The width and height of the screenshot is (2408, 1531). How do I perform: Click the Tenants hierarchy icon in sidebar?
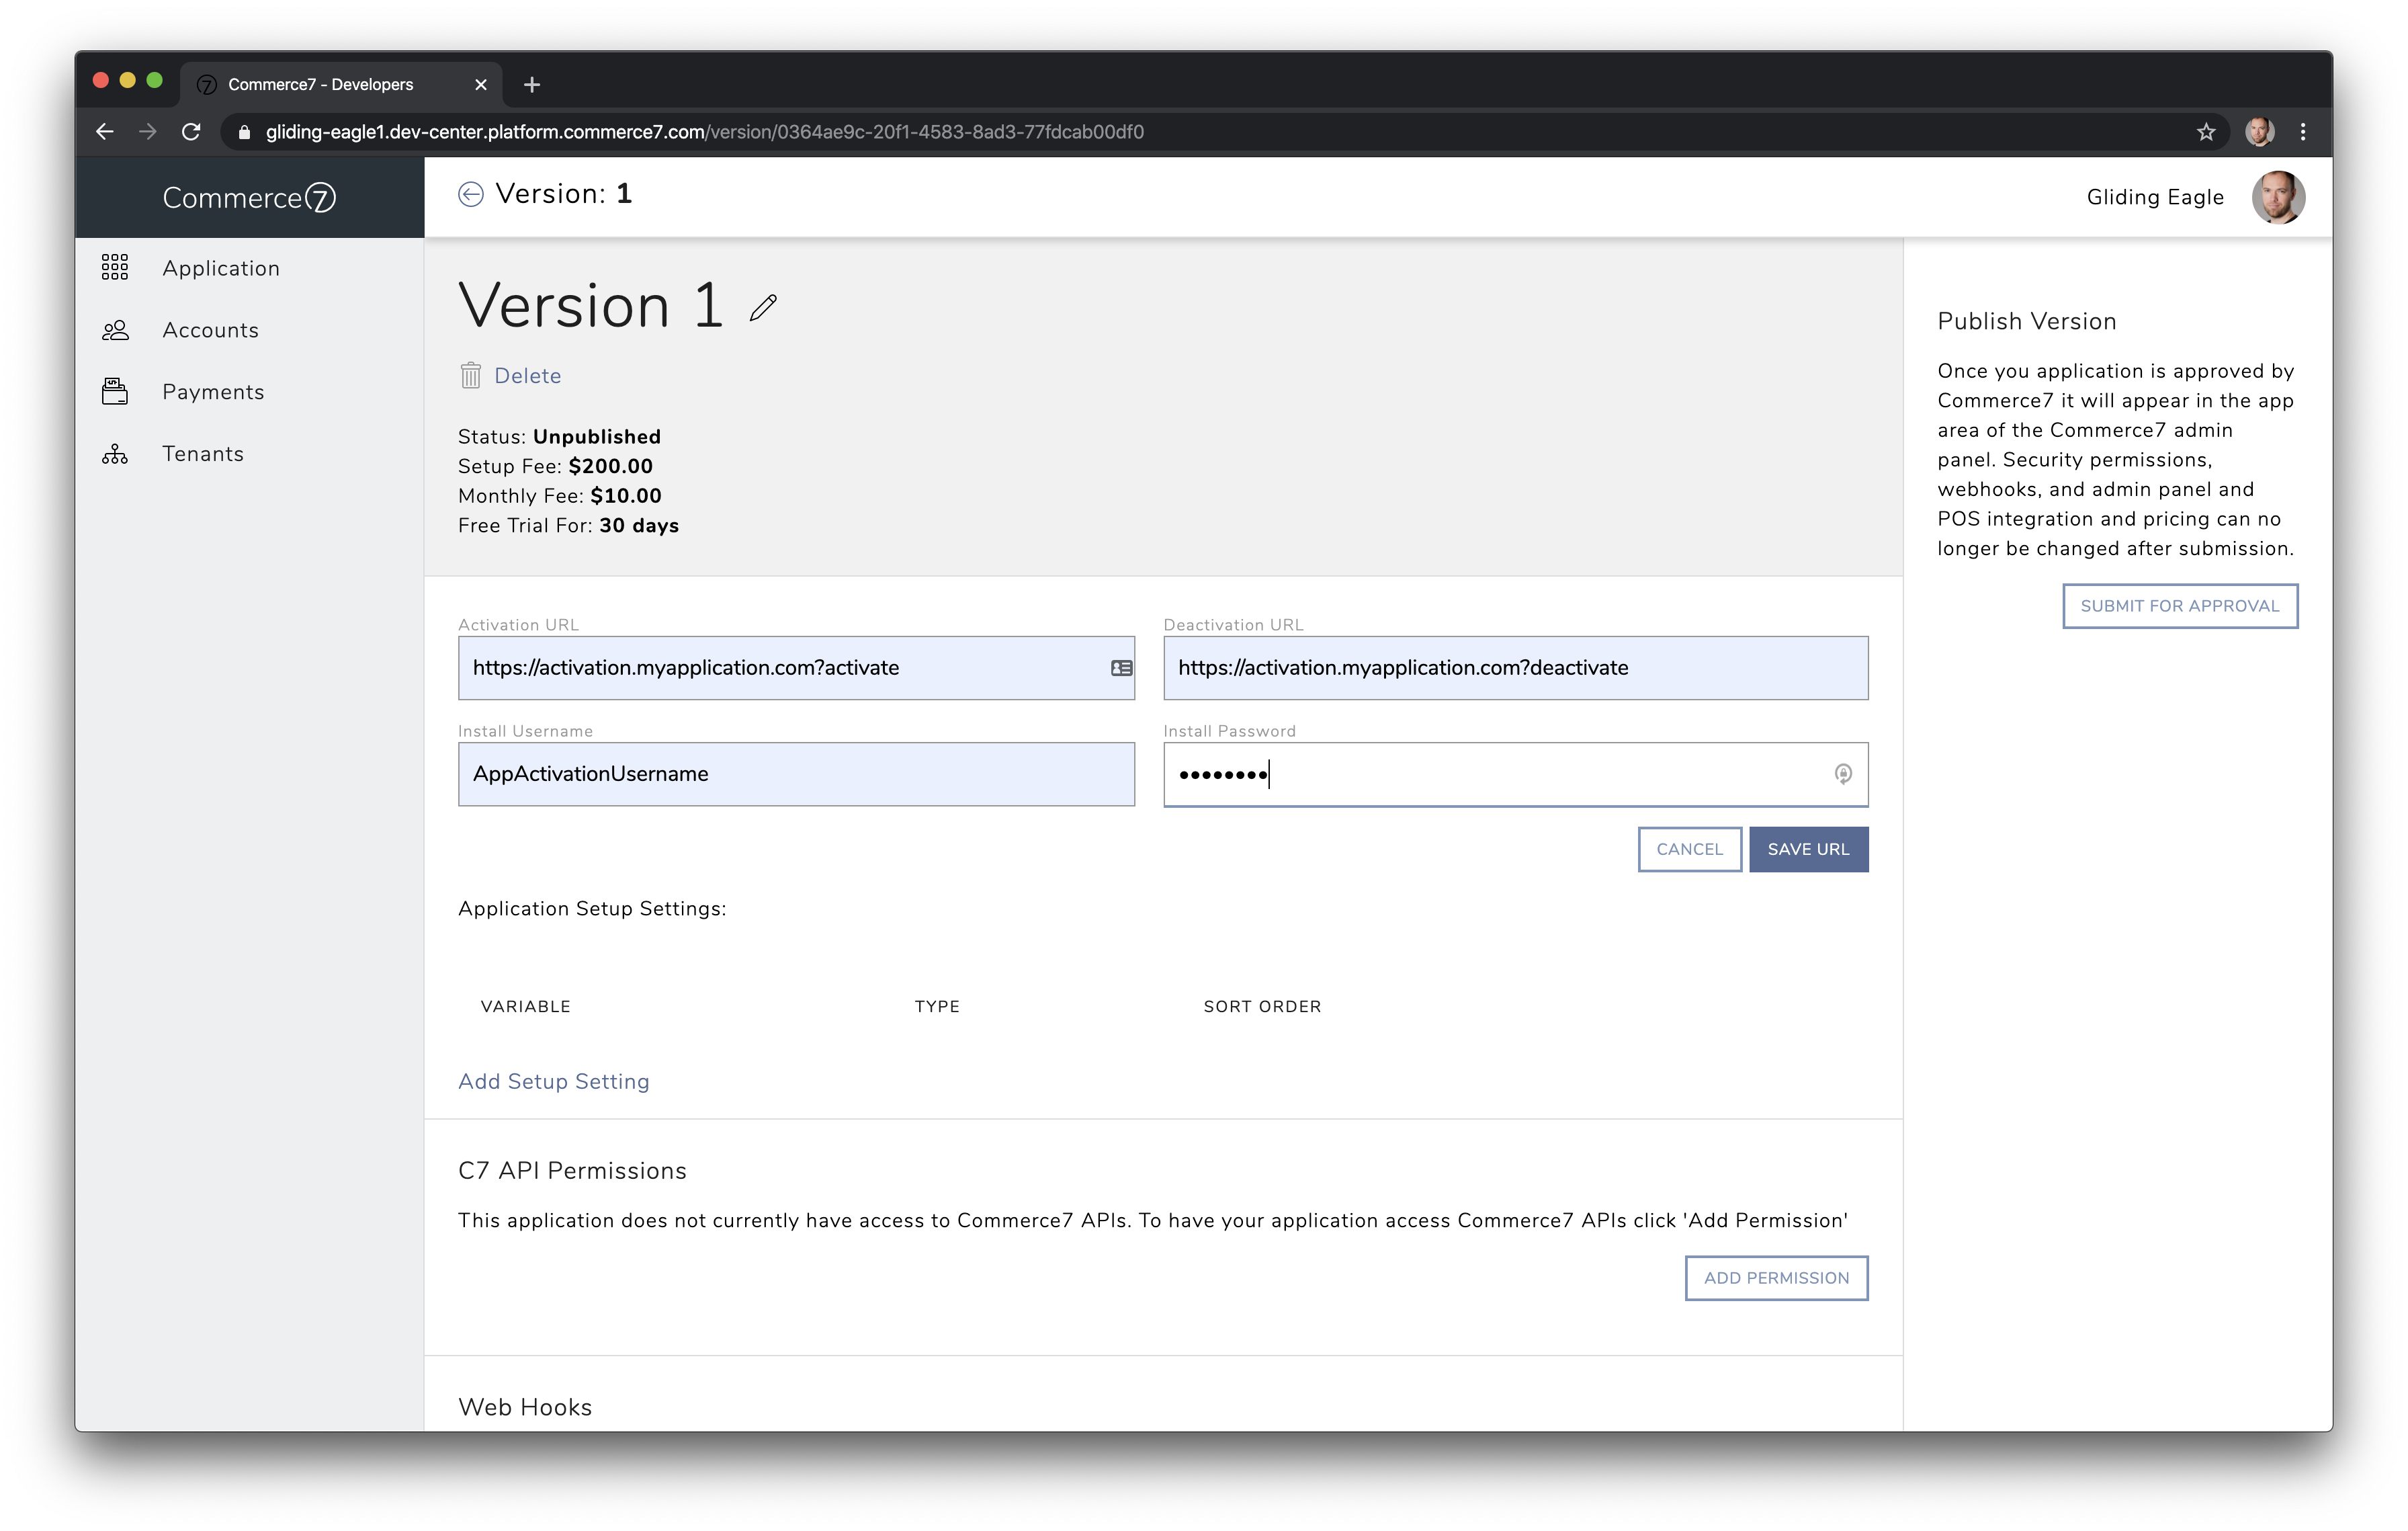click(115, 454)
